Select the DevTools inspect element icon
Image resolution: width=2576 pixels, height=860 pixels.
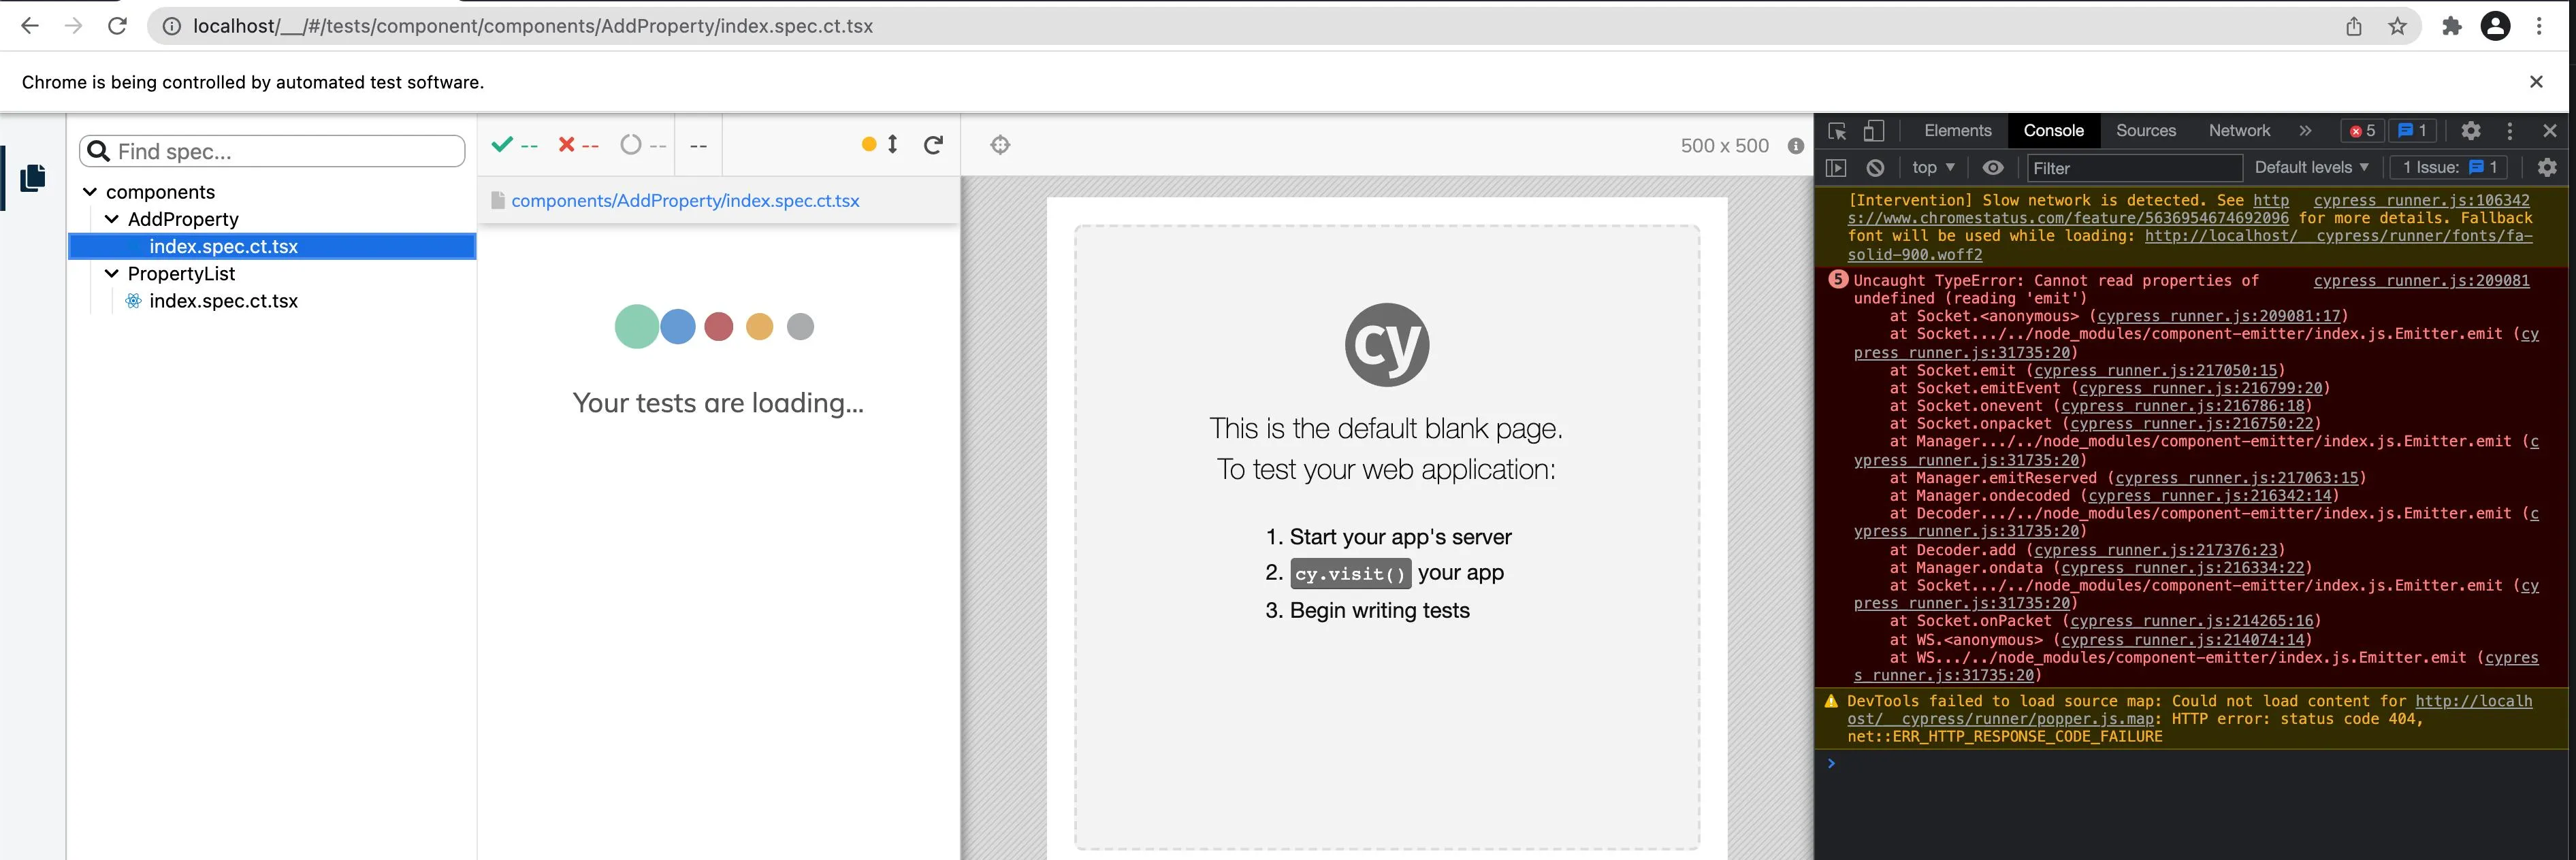click(x=1837, y=131)
